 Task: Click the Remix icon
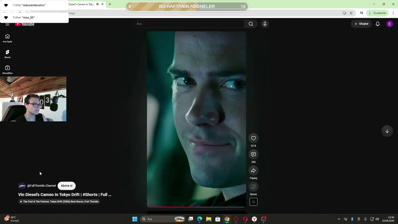click(253, 187)
